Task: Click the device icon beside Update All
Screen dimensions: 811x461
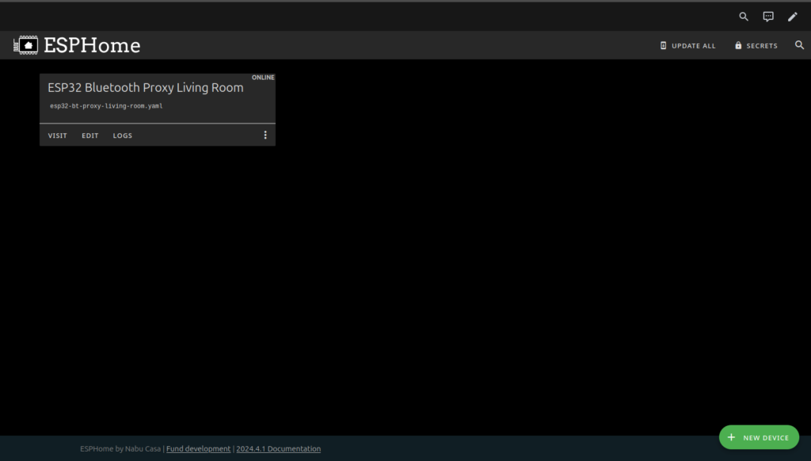Action: (x=664, y=46)
